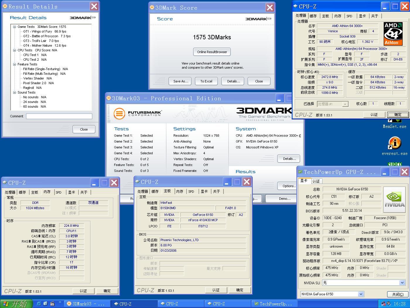Viewport: 410px width, 308px height.
Task: Click the 3DMark03 Professional Edition title icon
Action: (x=109, y=98)
